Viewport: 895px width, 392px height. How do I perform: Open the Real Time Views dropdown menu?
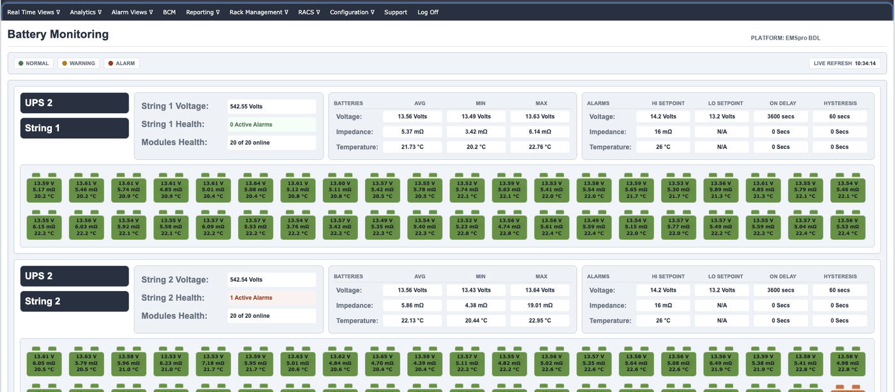[x=33, y=12]
